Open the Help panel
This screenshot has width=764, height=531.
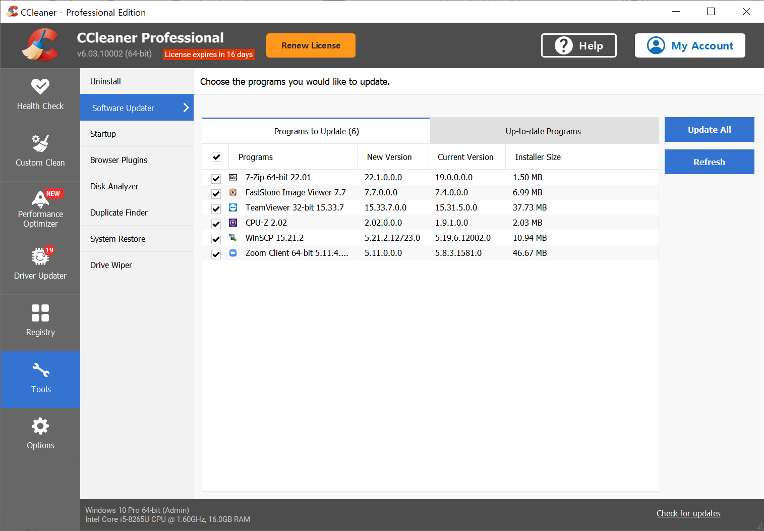click(x=578, y=45)
